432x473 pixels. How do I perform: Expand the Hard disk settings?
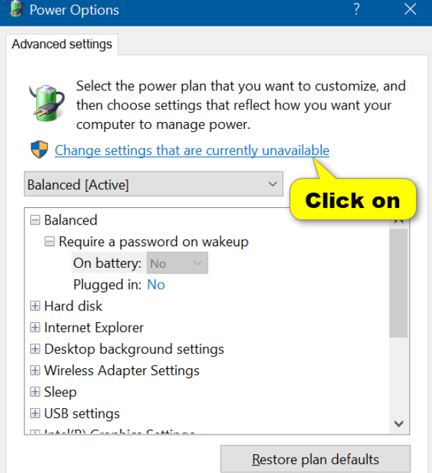(35, 306)
